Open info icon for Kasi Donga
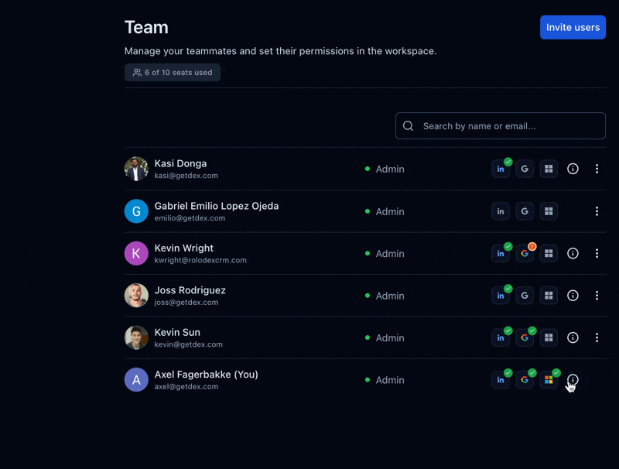 pyautogui.click(x=573, y=169)
